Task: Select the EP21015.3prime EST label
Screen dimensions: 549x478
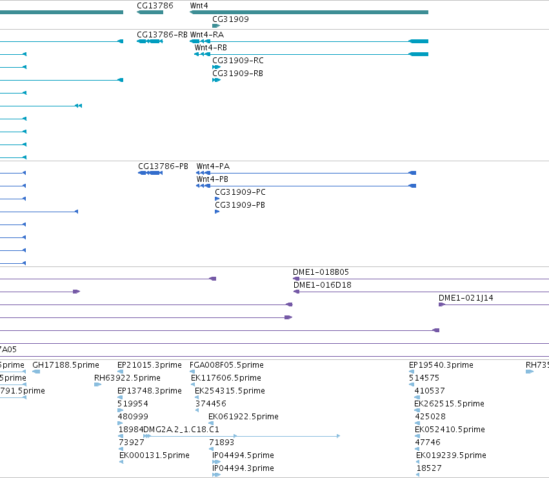Action: pos(150,365)
